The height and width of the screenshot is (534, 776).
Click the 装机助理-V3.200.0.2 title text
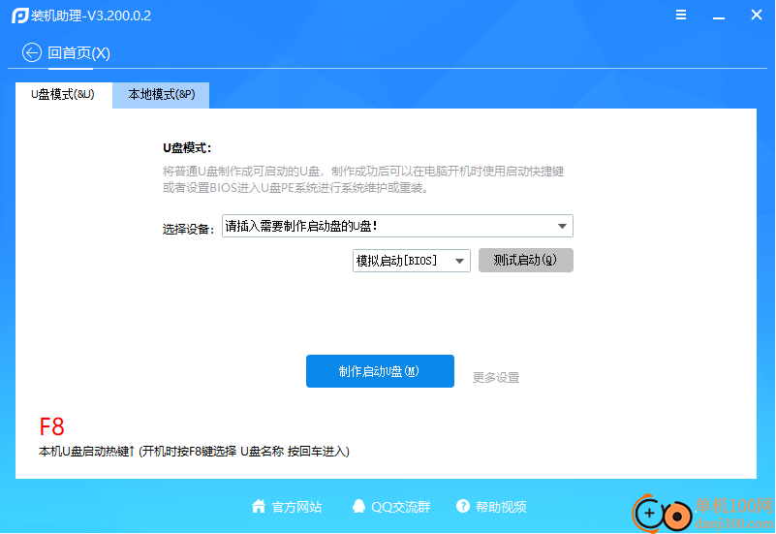(91, 16)
